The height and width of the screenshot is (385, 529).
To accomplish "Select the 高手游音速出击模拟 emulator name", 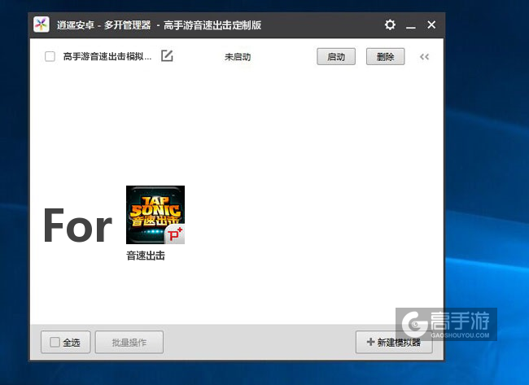I will (x=107, y=57).
